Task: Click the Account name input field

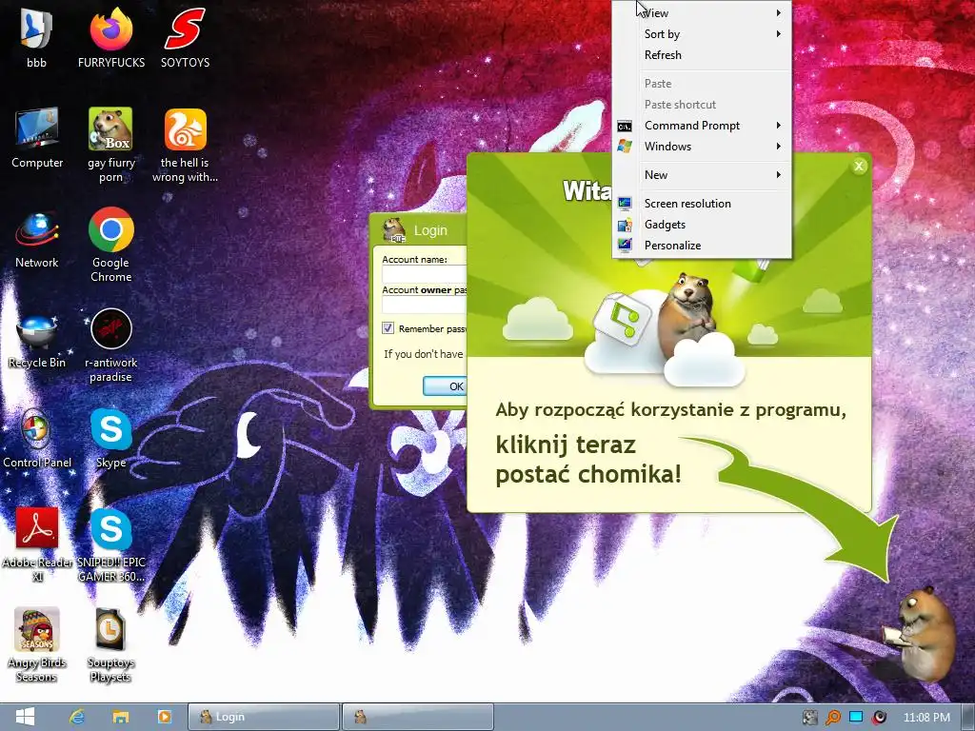Action: pyautogui.click(x=424, y=274)
